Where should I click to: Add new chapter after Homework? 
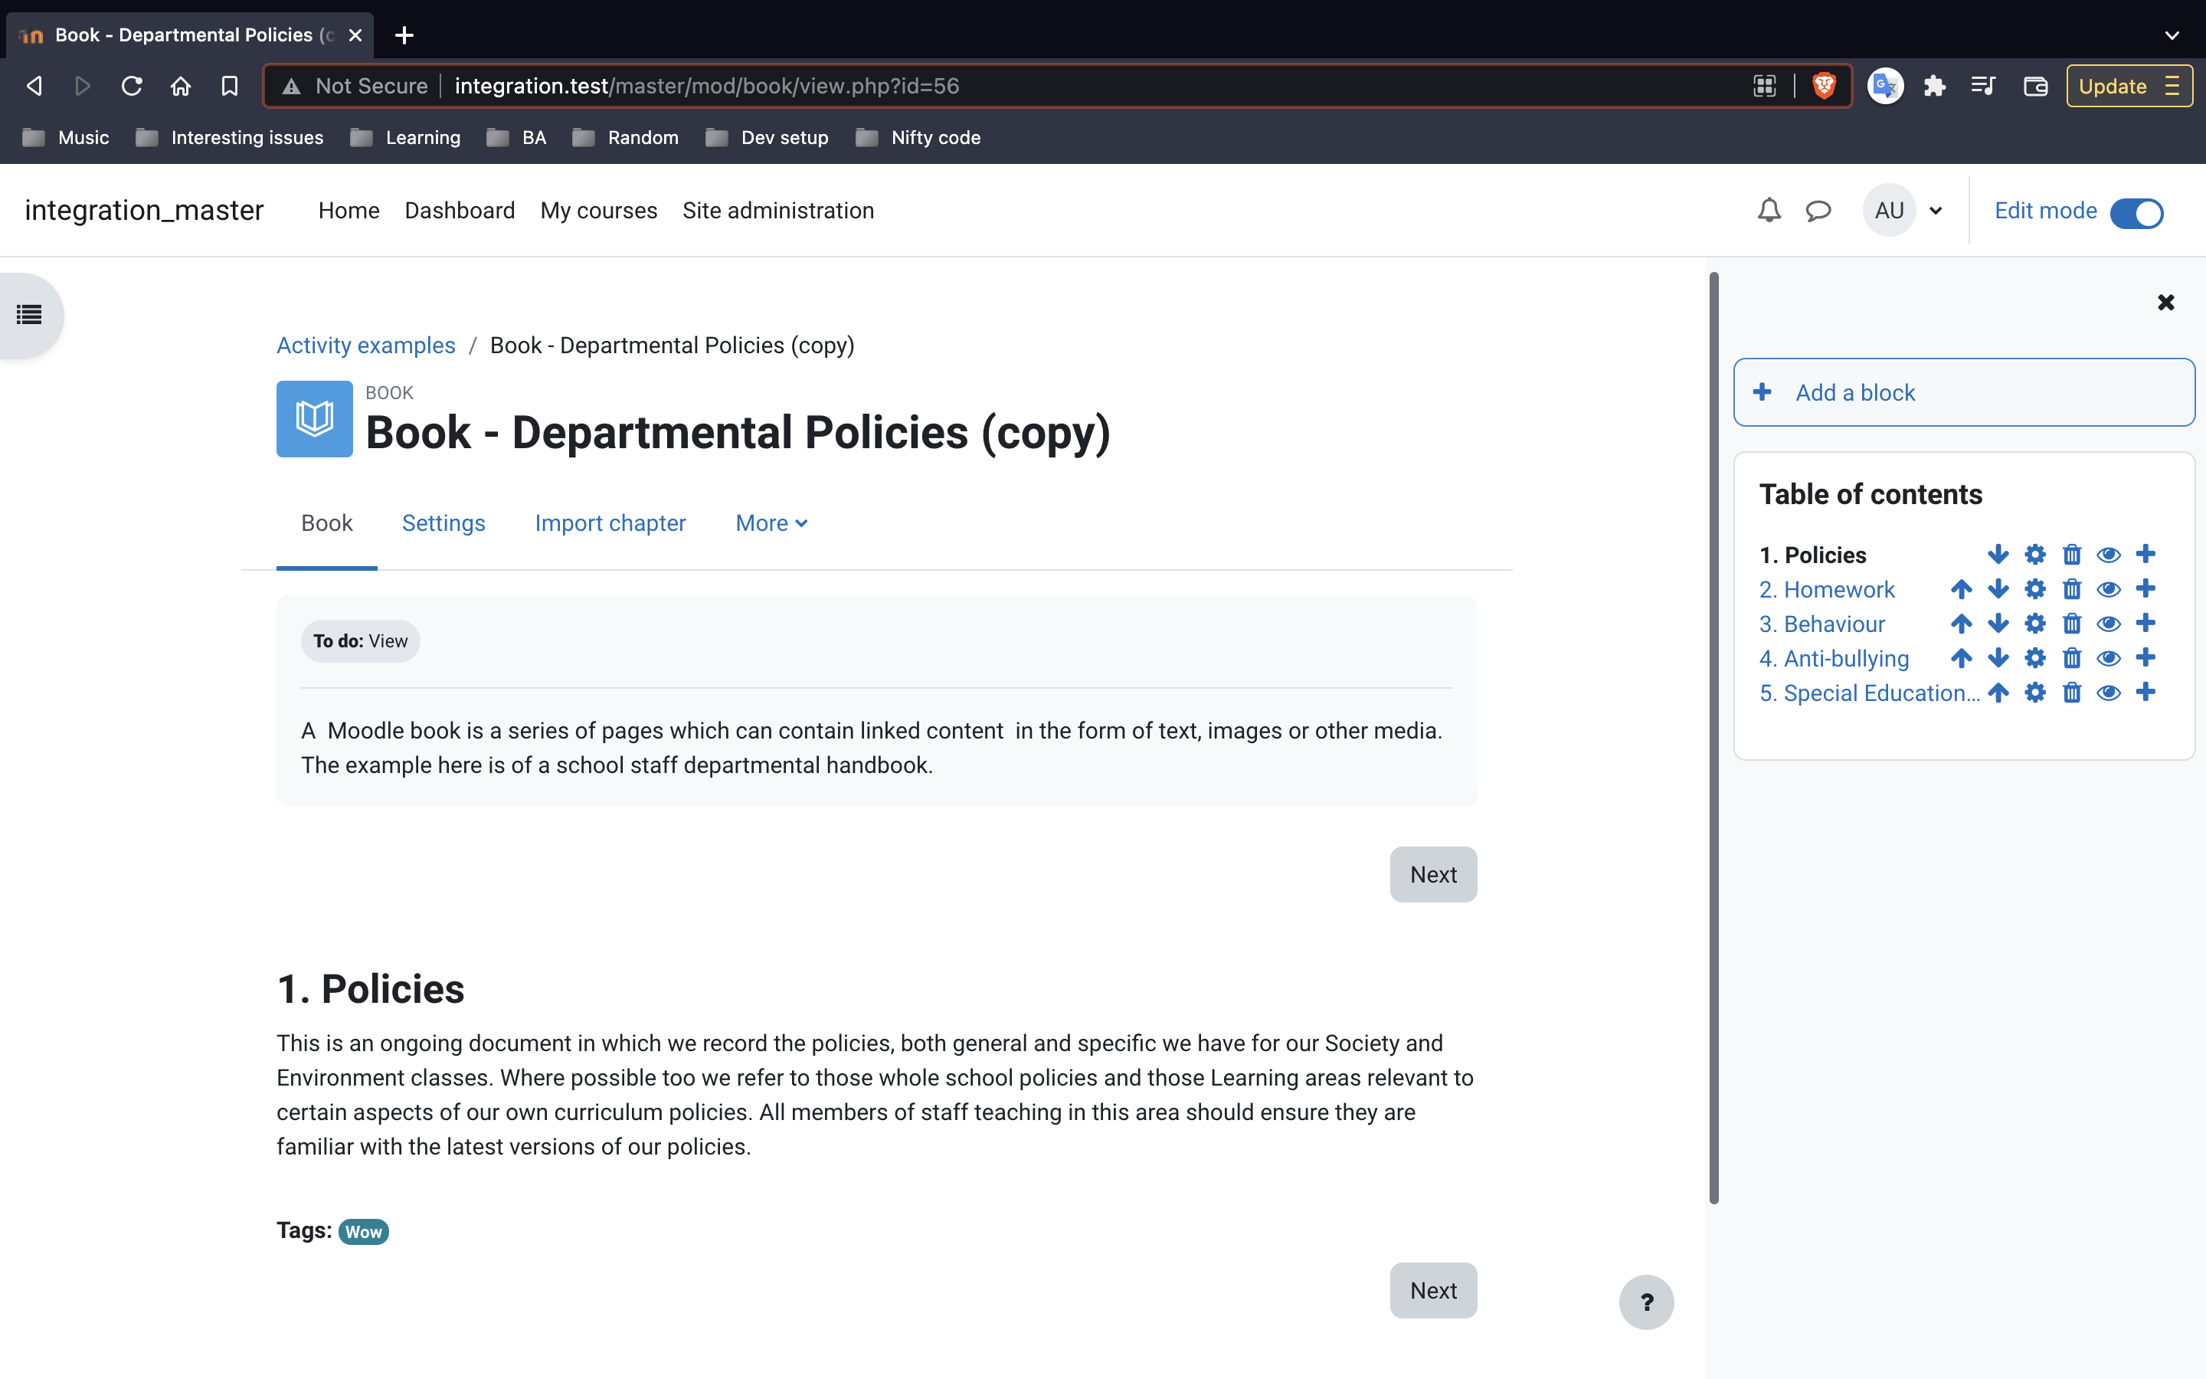point(2145,589)
